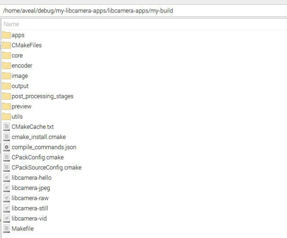Highlight the preview folder row

click(21, 107)
